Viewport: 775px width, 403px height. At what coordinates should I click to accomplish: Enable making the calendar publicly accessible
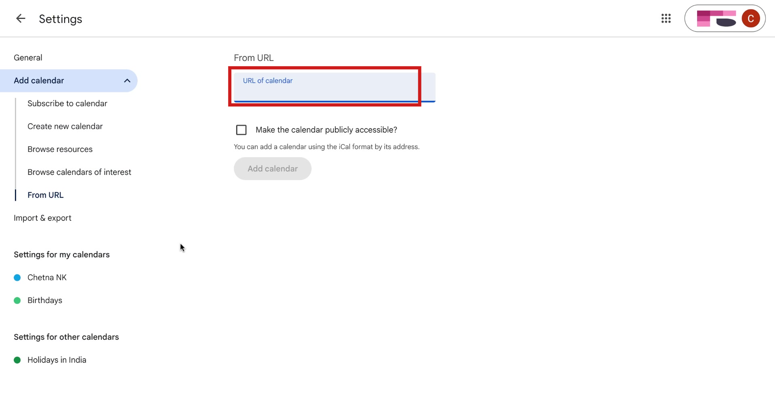tap(241, 130)
